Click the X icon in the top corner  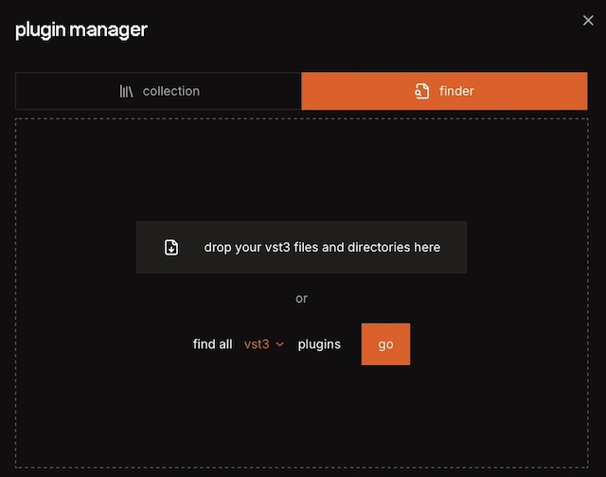pos(588,21)
